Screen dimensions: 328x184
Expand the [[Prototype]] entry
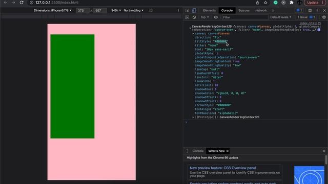(x=193, y=117)
